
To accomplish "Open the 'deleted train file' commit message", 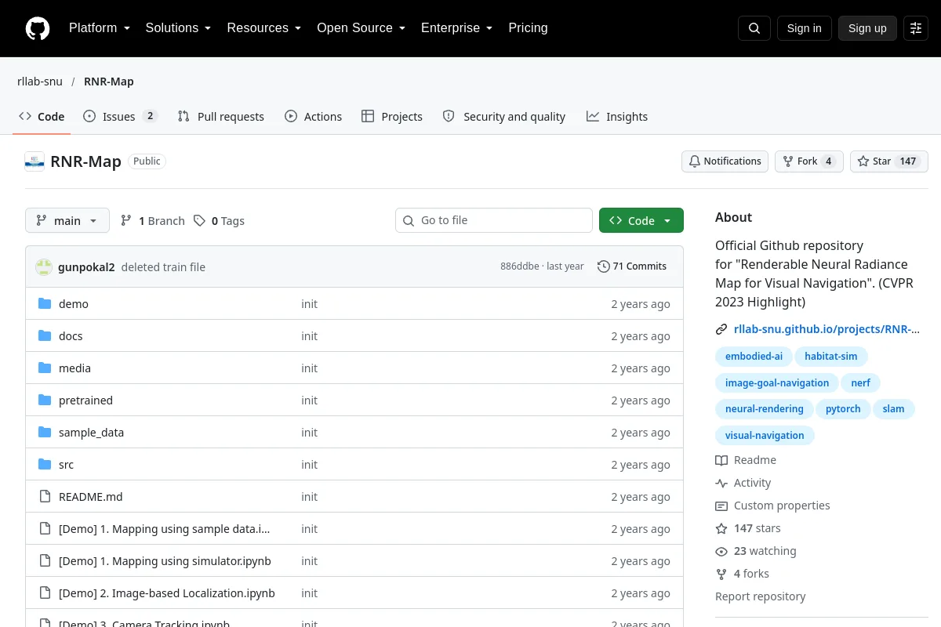I will click(163, 267).
